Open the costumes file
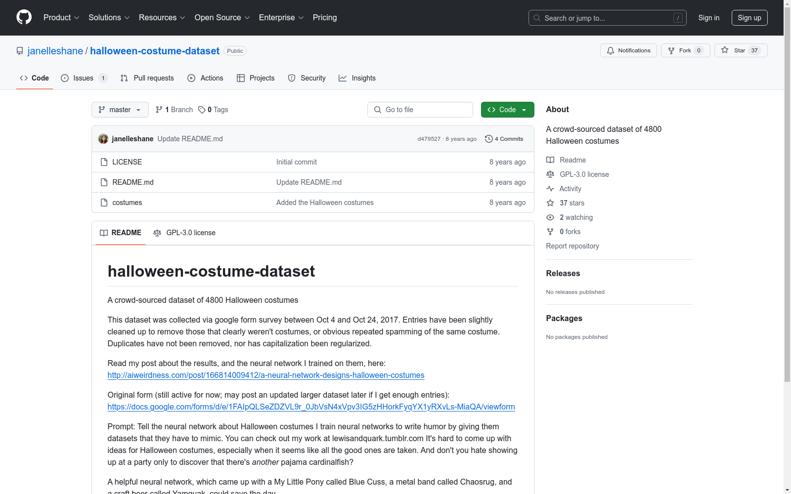 coord(127,203)
